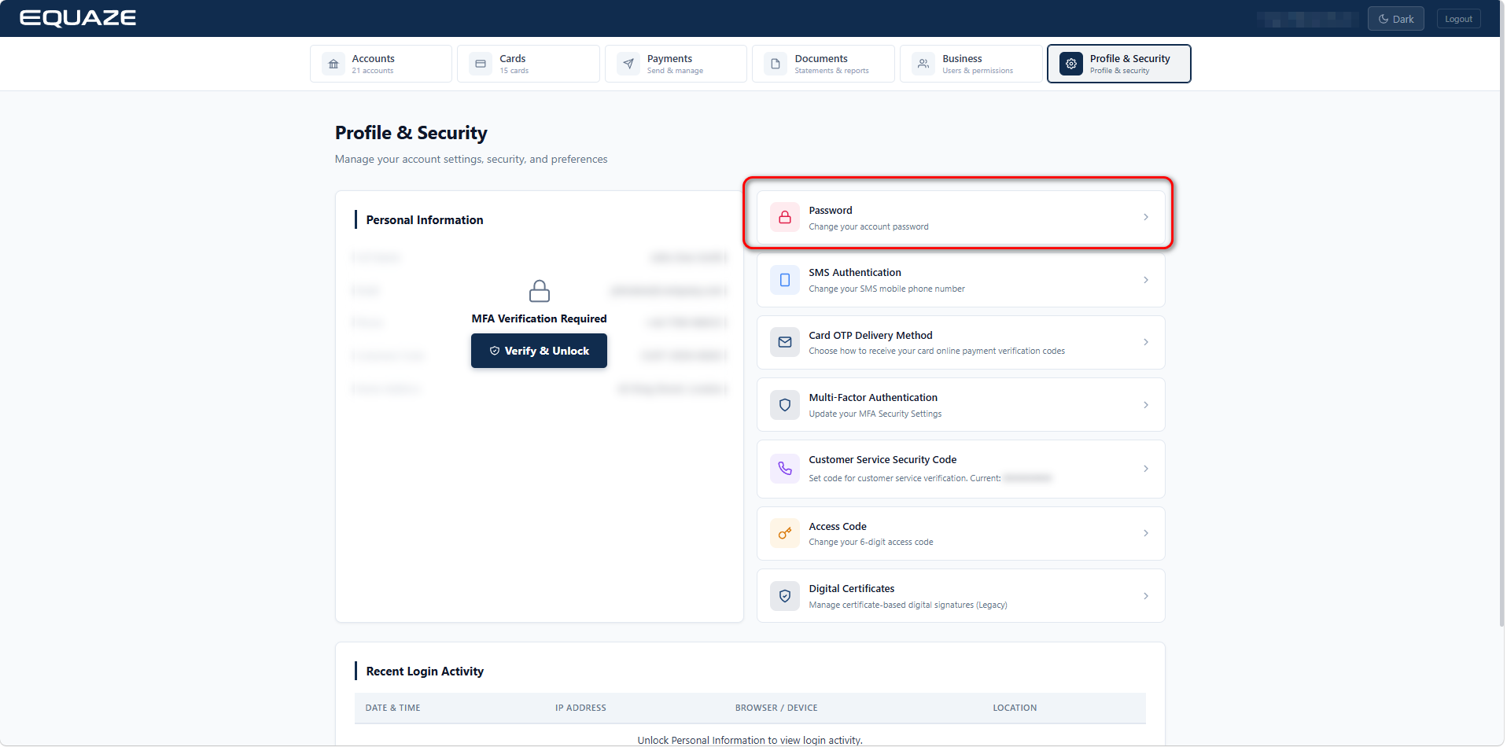Click the Recent Login Activity heading
The height and width of the screenshot is (747, 1507).
425,672
